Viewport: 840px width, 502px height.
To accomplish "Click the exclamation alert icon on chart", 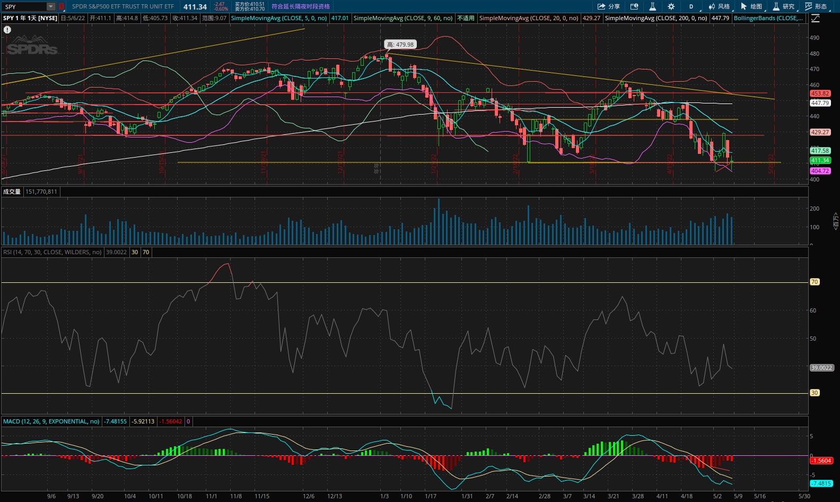I will [x=7, y=30].
